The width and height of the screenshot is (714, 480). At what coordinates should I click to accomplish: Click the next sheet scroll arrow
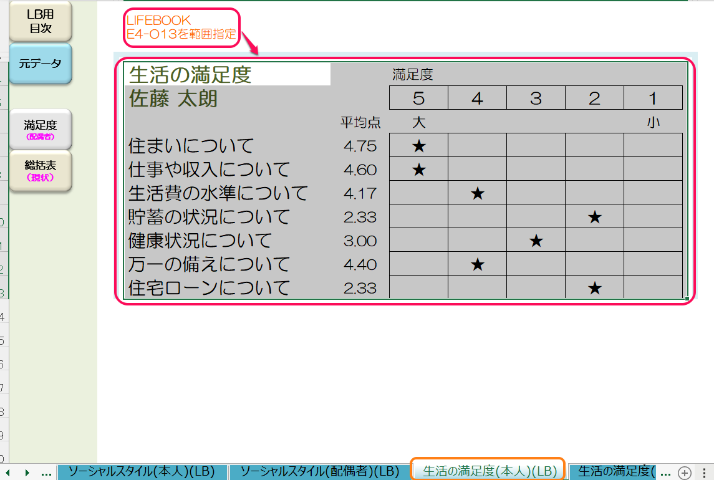(x=27, y=473)
